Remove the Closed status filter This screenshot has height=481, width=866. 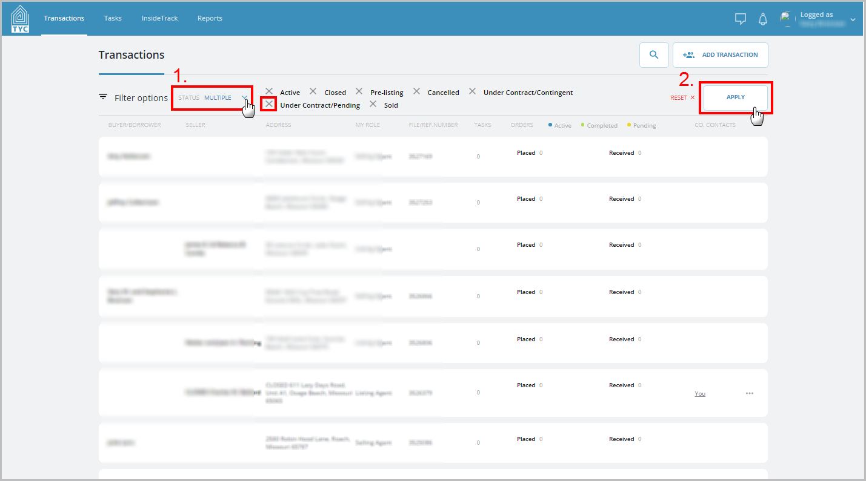(x=313, y=91)
